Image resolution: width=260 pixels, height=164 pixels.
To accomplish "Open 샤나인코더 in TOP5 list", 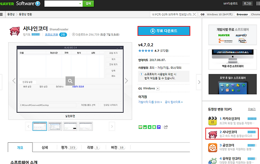I will [x=230, y=132].
